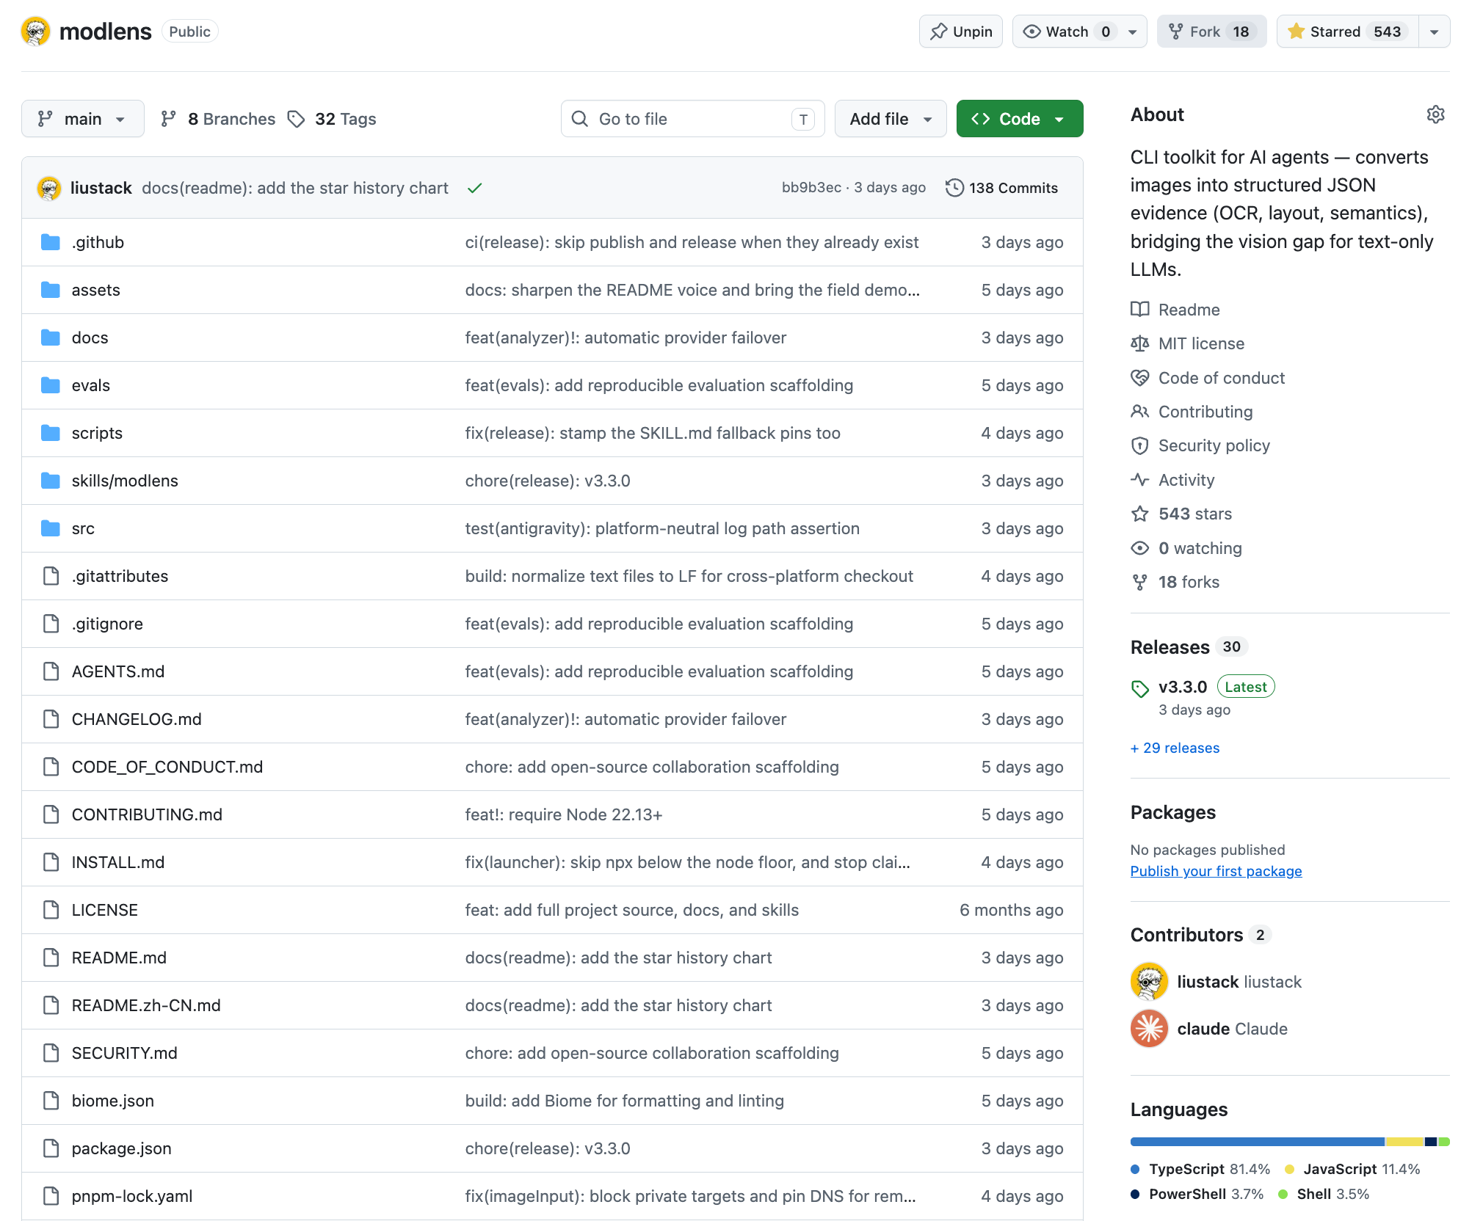Open the main branch selector dropdown

[x=83, y=119]
